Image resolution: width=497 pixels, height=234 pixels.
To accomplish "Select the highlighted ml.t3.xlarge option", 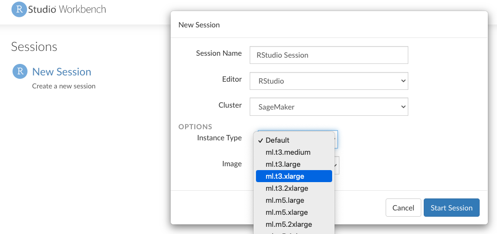I will point(294,176).
